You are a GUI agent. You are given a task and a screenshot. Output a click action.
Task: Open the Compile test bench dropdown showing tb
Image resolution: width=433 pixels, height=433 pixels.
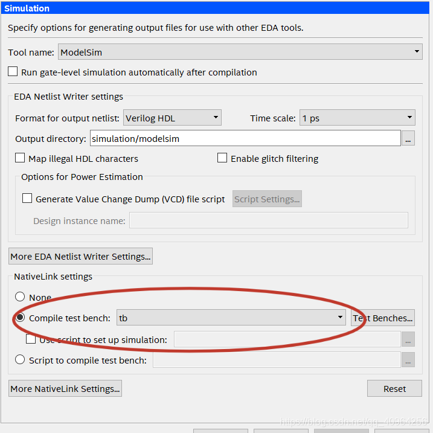click(231, 318)
